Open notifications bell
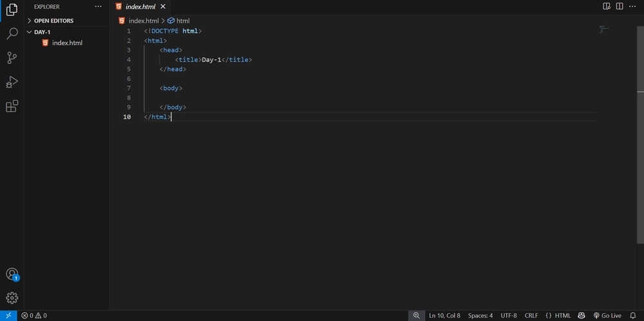644x321 pixels. [x=633, y=316]
